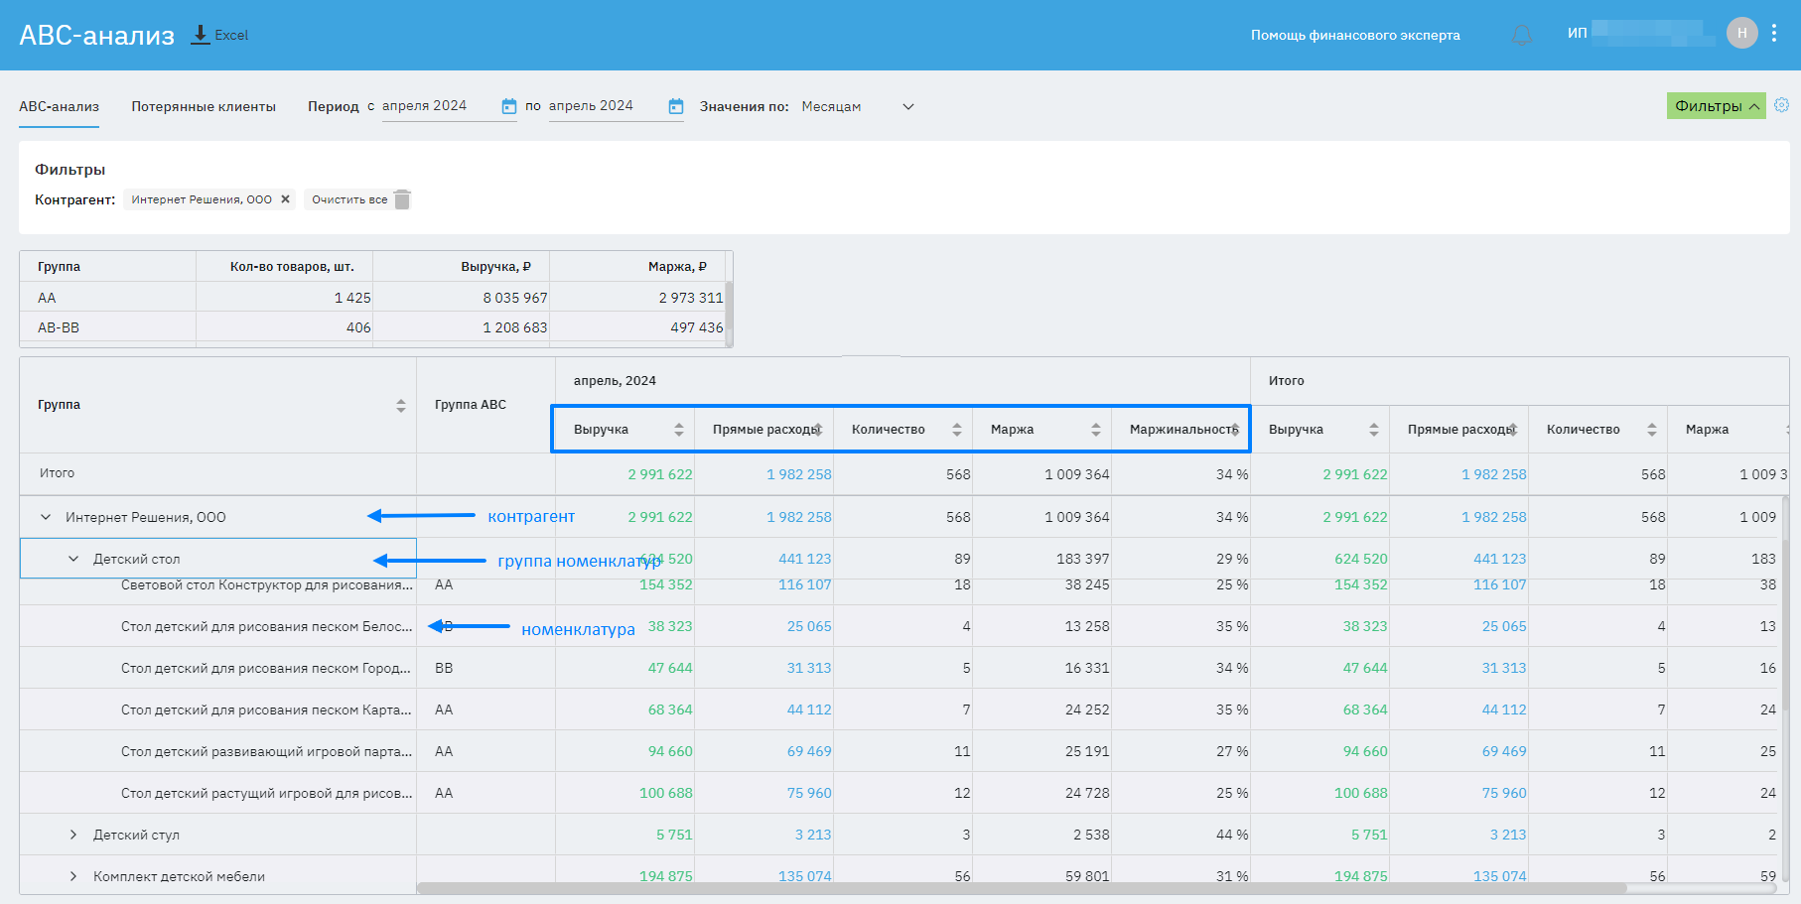The height and width of the screenshot is (904, 1801).
Task: Sort by April Выручка column
Action: pos(678,430)
